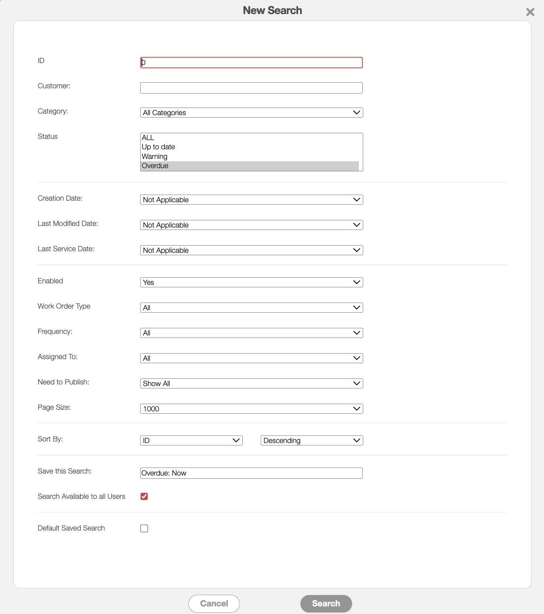Check the Default Saved Search checkbox
Viewport: 544px width, 614px height.
pos(144,529)
